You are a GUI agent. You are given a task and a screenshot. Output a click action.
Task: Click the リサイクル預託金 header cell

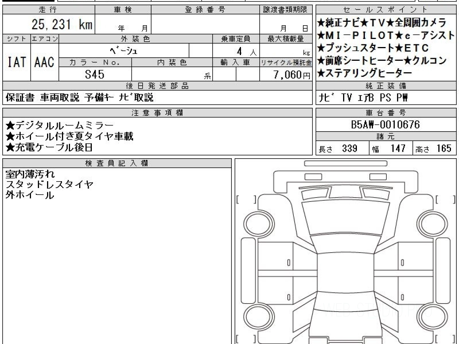click(x=286, y=62)
